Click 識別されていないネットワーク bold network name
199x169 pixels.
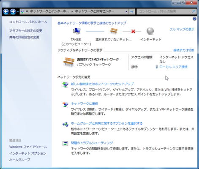click(98, 59)
